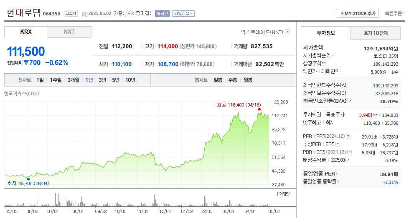Click the 동일업종 등락률 value -1.11%
409x218 pixels.
(x=391, y=182)
